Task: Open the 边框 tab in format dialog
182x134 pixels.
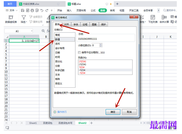Action: [x=85, y=24]
